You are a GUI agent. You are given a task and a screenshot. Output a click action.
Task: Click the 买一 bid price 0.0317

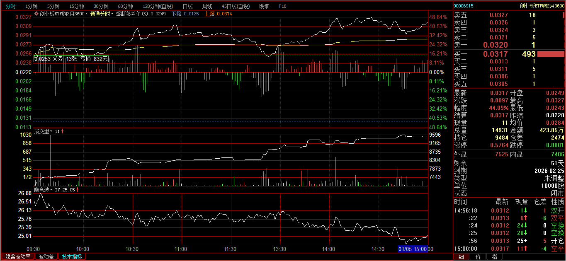[495, 54]
